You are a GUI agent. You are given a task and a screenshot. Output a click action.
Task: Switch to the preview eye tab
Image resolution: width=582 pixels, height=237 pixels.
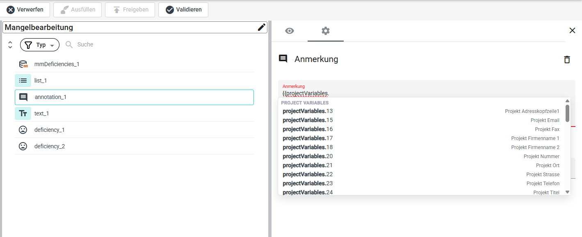(290, 31)
